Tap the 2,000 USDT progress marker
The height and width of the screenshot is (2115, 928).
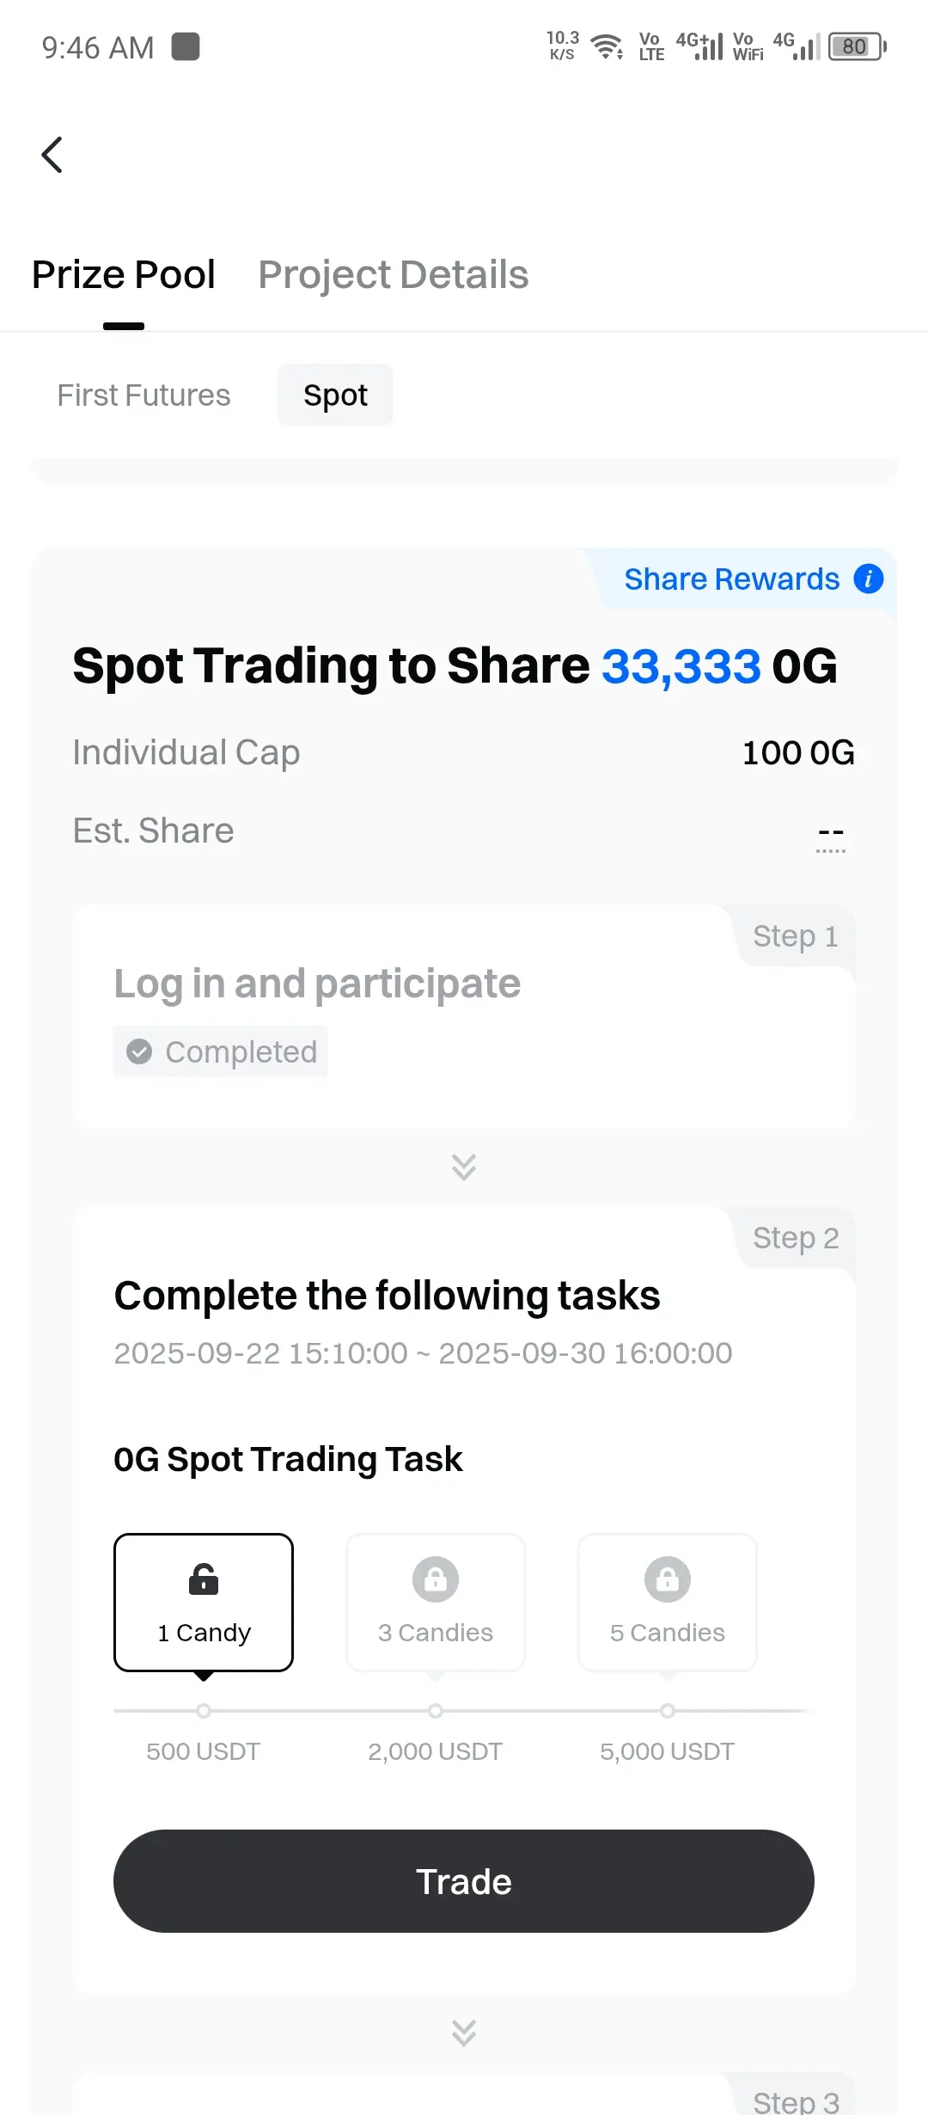pyautogui.click(x=436, y=1711)
